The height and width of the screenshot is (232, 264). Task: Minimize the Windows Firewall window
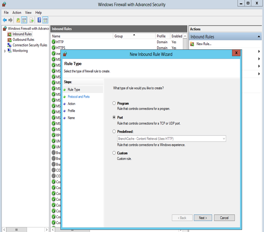point(241,3)
